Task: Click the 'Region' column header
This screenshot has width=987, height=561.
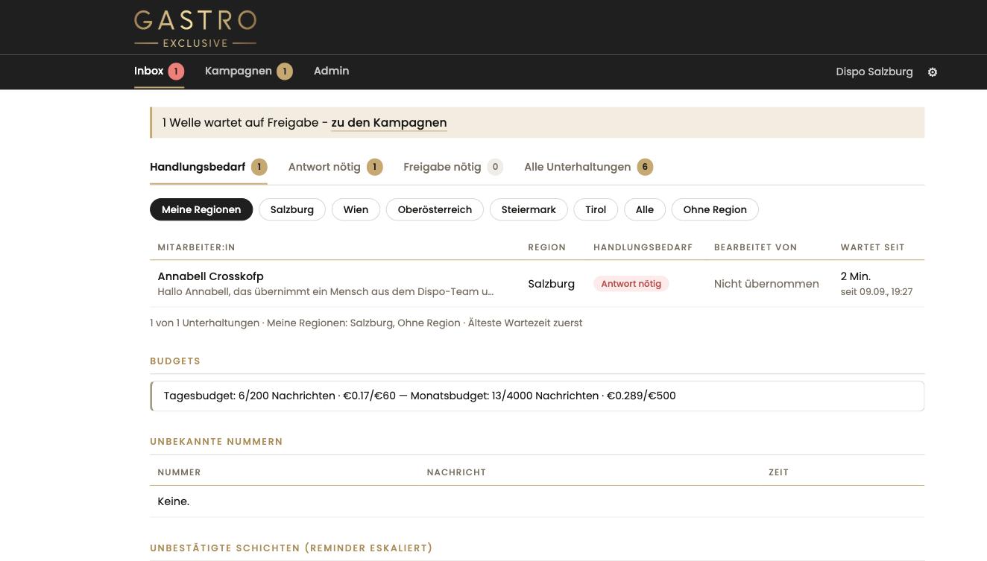Action: [x=546, y=247]
